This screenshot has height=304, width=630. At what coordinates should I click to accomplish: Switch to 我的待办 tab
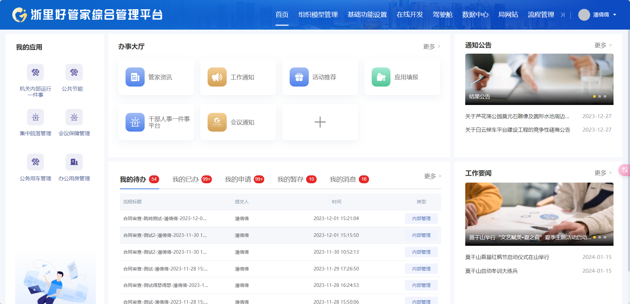pos(133,179)
